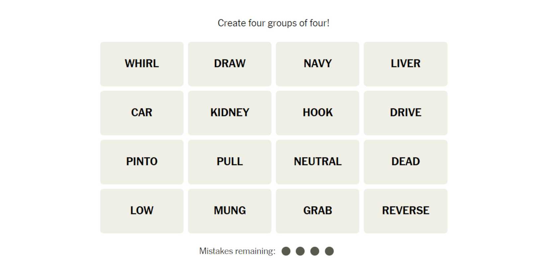Pick the DEAD word card

[405, 162]
